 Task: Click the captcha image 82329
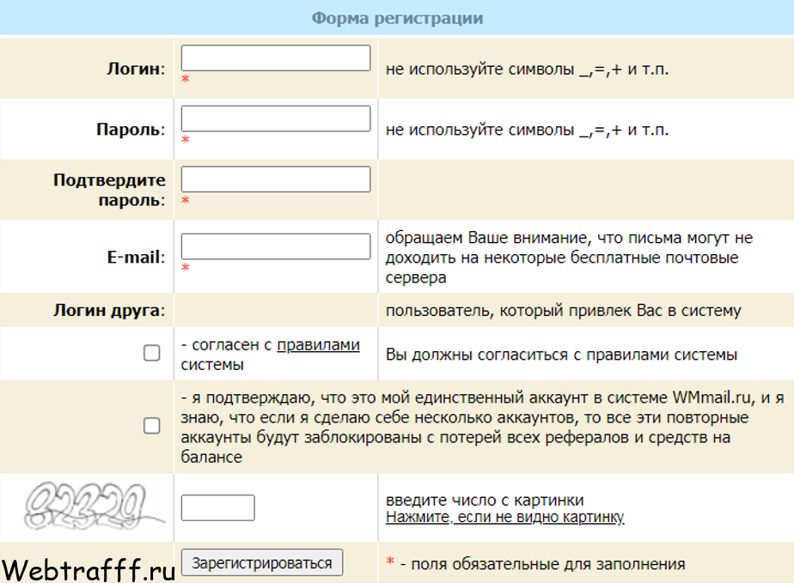(x=95, y=506)
